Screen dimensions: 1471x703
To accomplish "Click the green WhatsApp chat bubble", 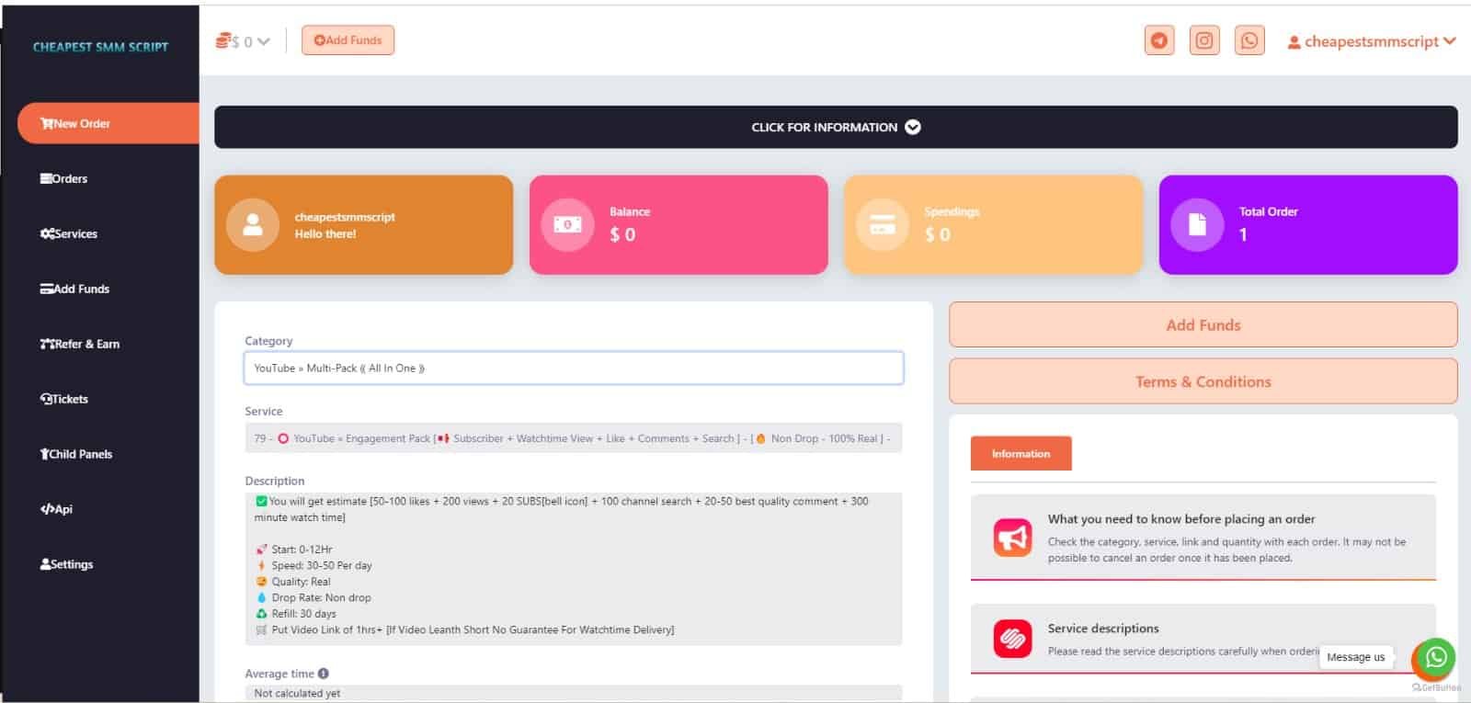I will pos(1435,657).
